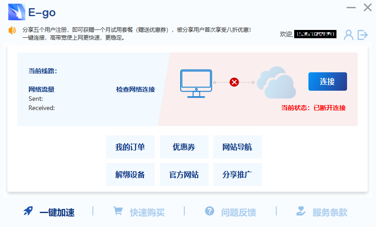Screen dimensions: 376x227
Task: Minimize the E-go window
Action: click(351, 8)
